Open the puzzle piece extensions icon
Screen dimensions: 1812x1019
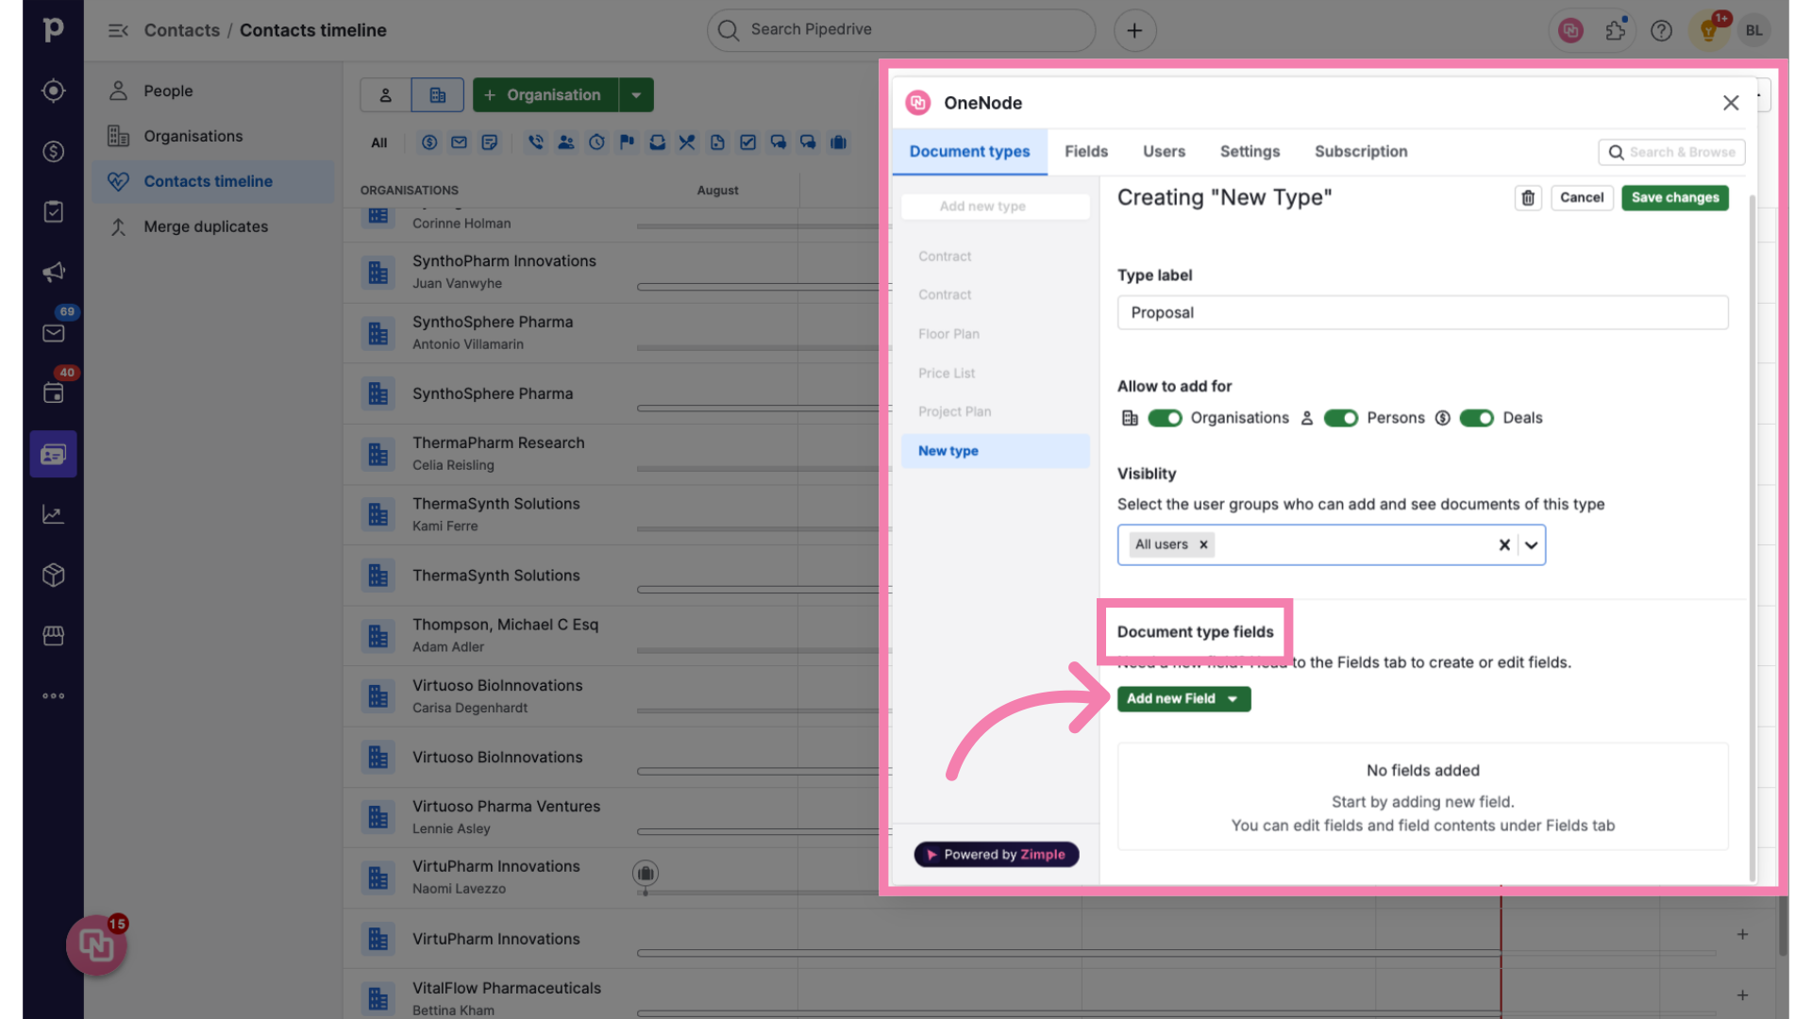click(1615, 30)
